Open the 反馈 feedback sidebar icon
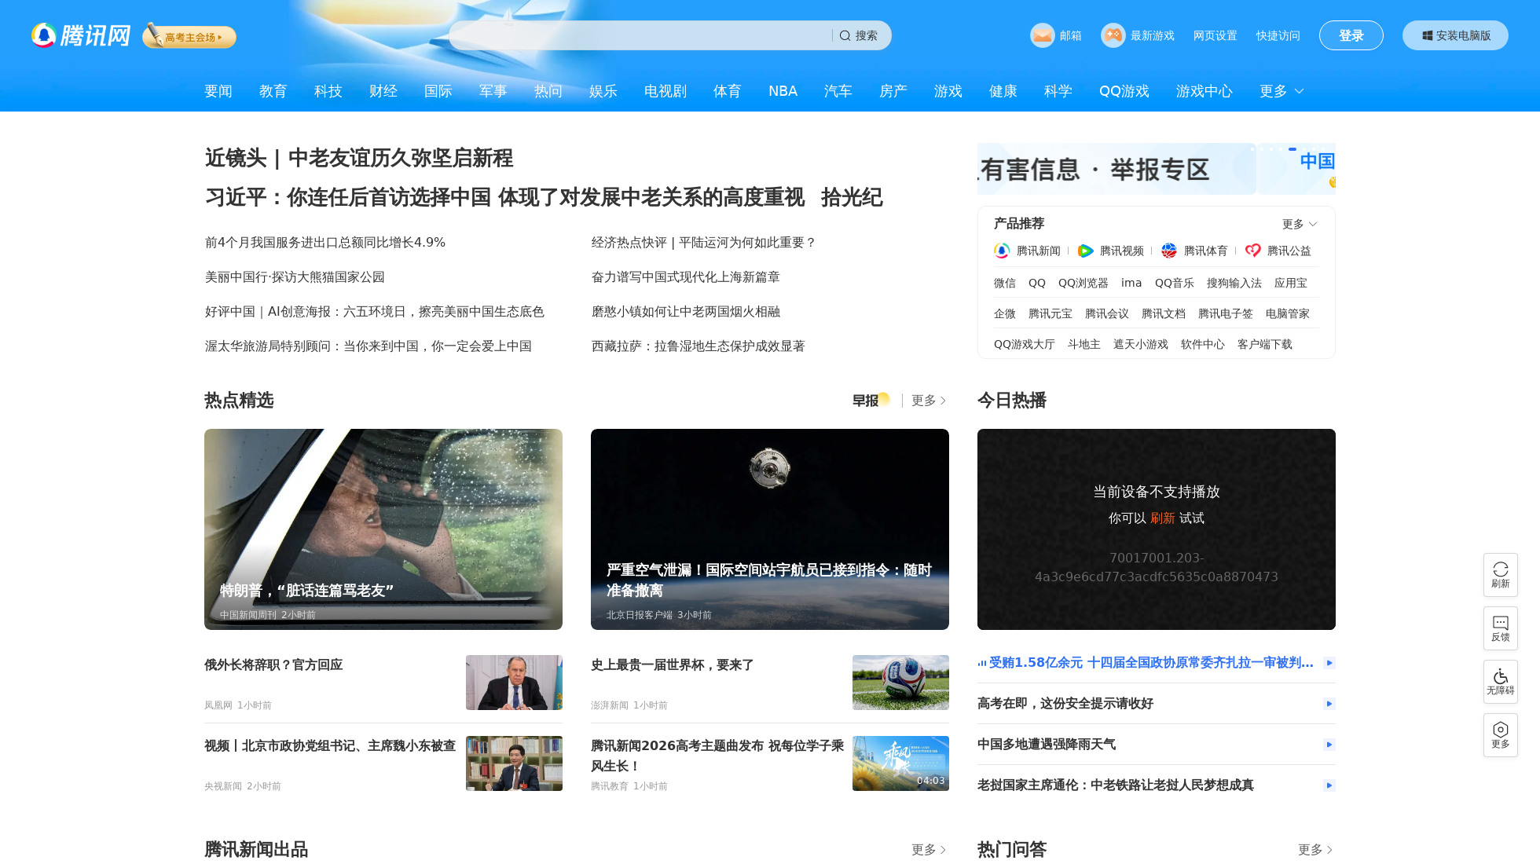This screenshot has height=864, width=1540. pyautogui.click(x=1500, y=628)
